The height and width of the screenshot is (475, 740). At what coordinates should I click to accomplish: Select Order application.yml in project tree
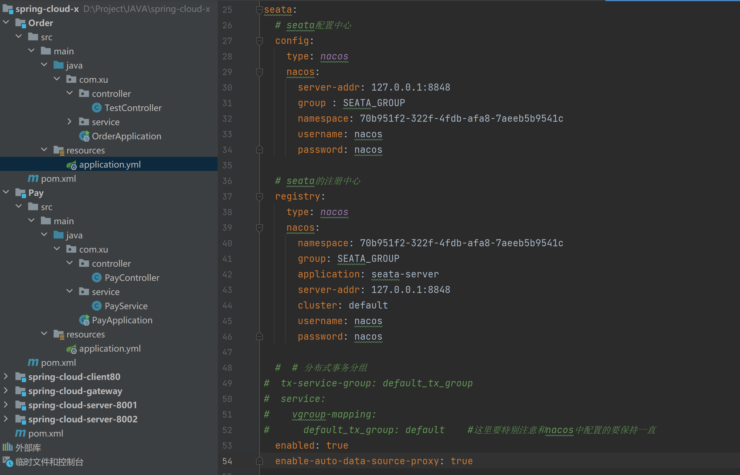[109, 164]
